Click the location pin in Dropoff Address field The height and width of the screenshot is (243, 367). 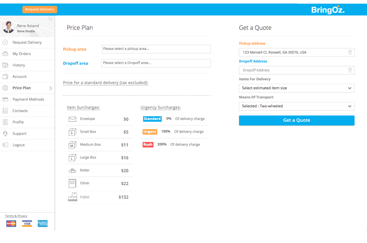point(350,70)
